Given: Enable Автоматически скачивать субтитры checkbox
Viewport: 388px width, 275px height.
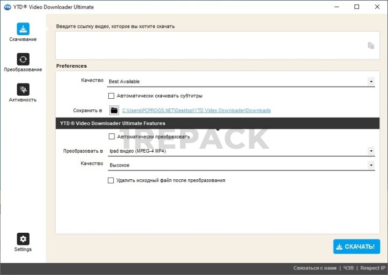Looking at the screenshot, I should point(111,96).
